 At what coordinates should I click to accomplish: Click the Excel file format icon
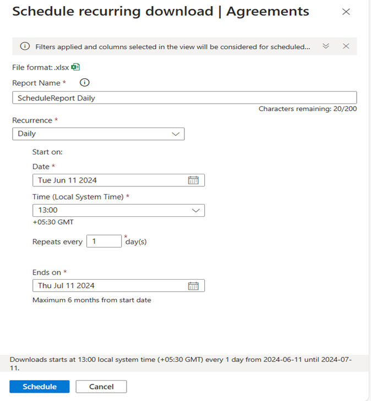(x=76, y=67)
